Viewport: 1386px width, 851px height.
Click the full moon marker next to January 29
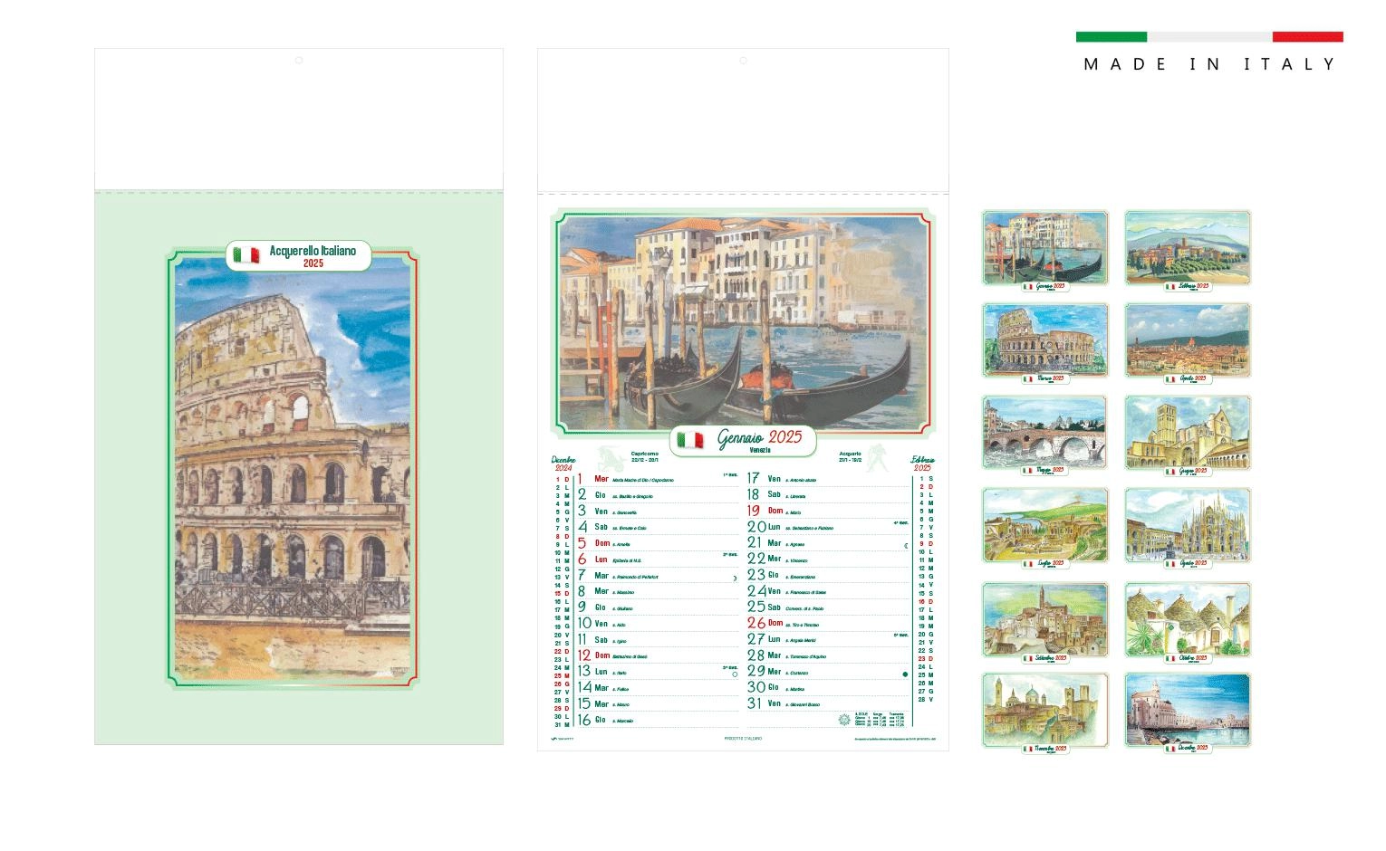tap(905, 674)
